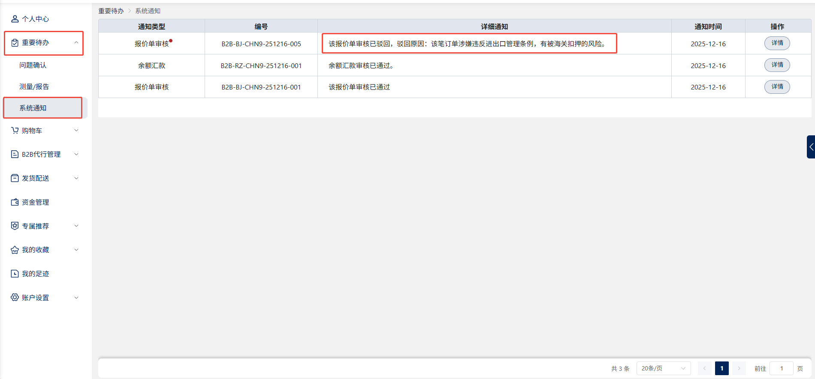Click the 余额汇款 notification type cell
Viewport: 815px width, 379px height.
(151, 66)
